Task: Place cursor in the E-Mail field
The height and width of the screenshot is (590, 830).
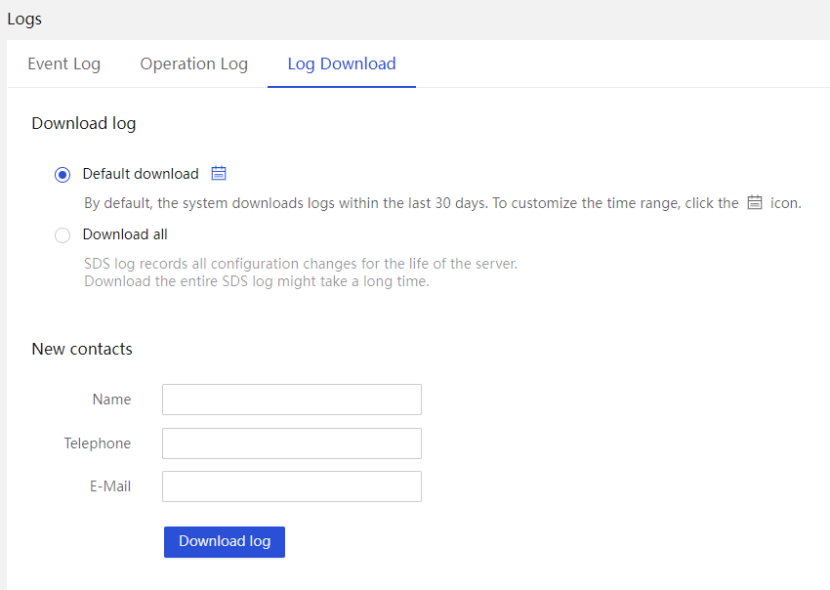Action: pos(292,486)
